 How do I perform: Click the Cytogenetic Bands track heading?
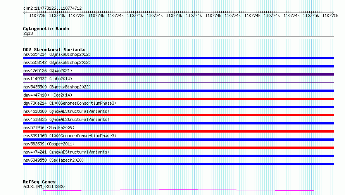pyautogui.click(x=46, y=29)
